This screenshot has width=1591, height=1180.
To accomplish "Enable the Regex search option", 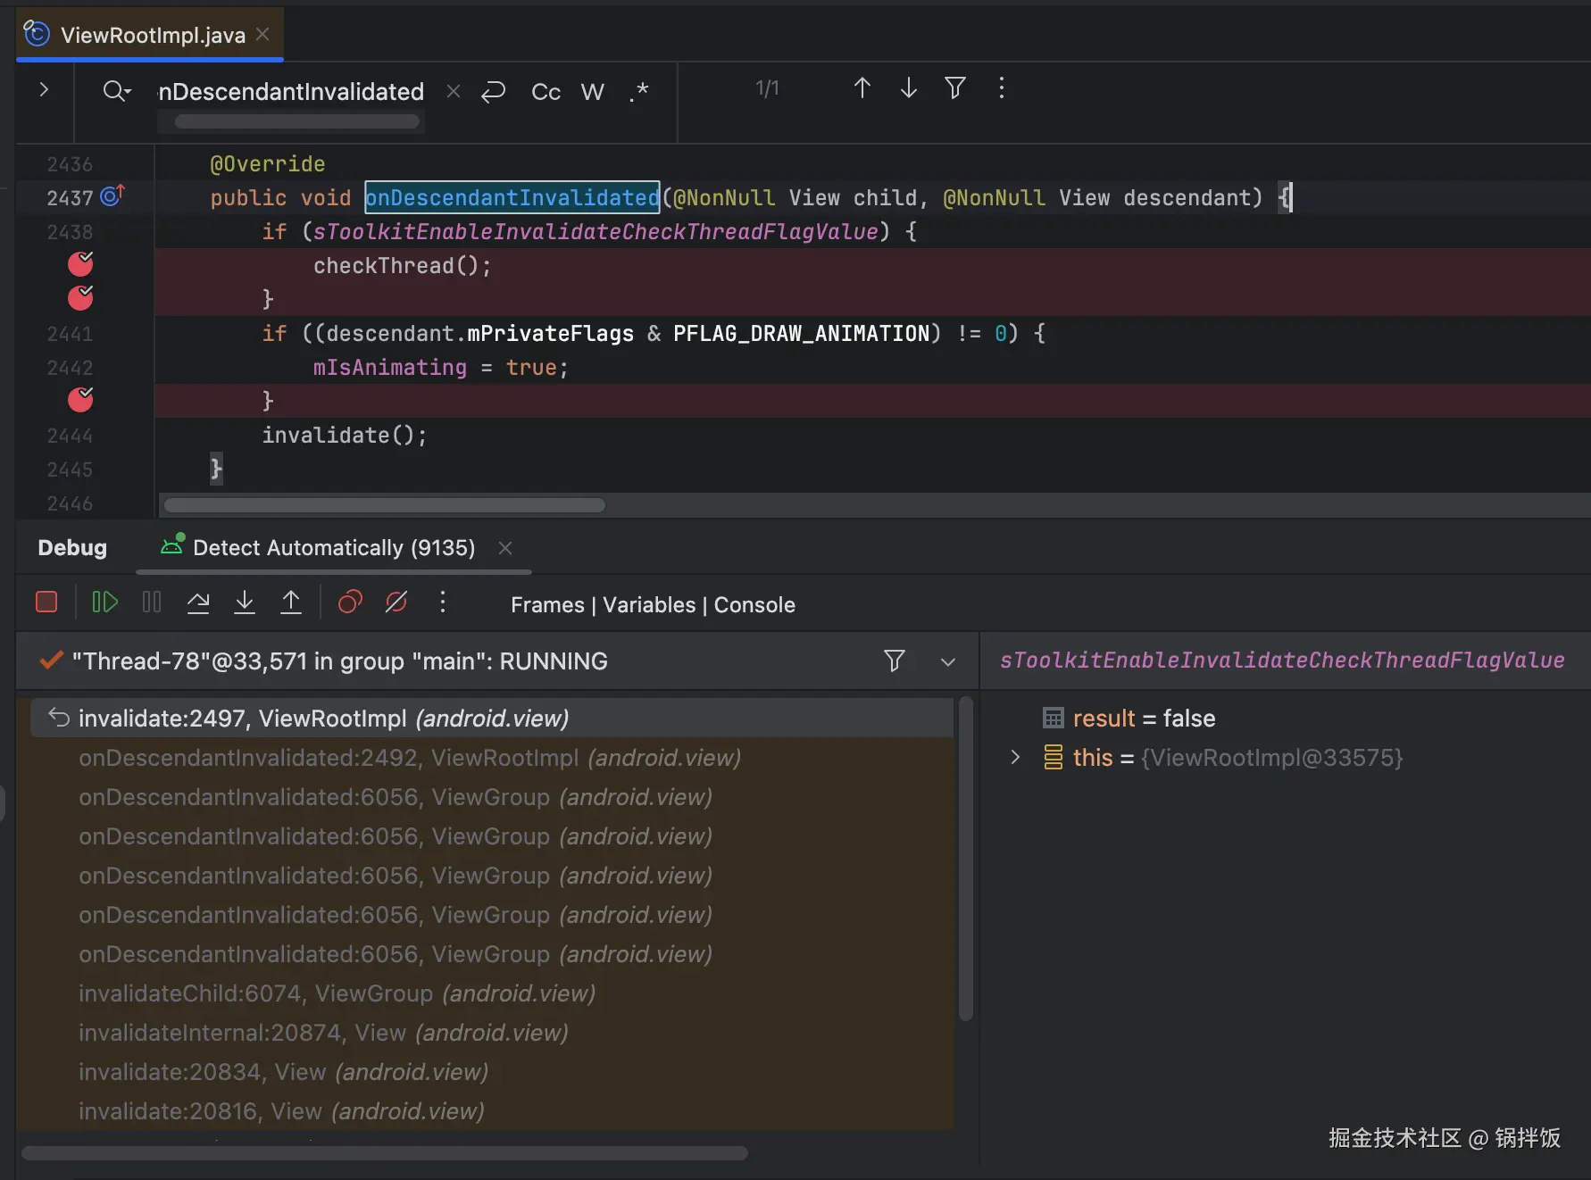I will (x=638, y=92).
